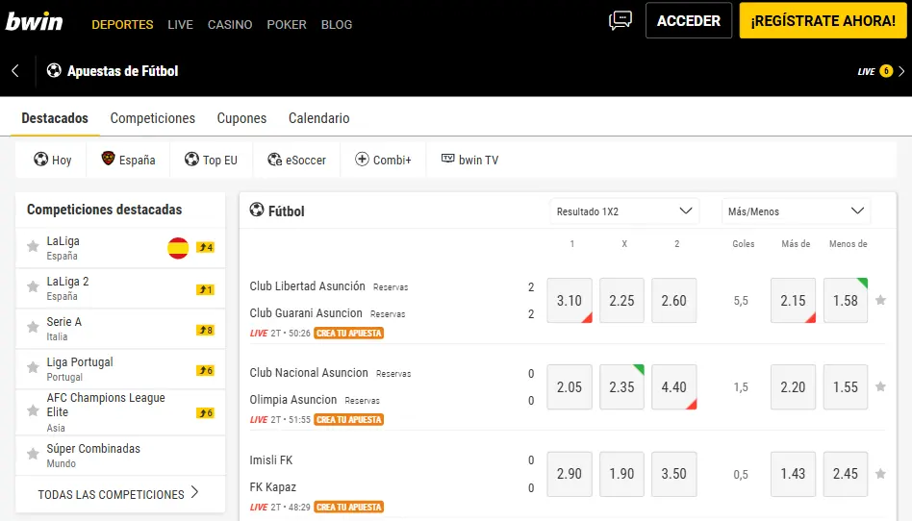
Task: Click the LaLiga 2 live count badge 1
Action: point(205,289)
